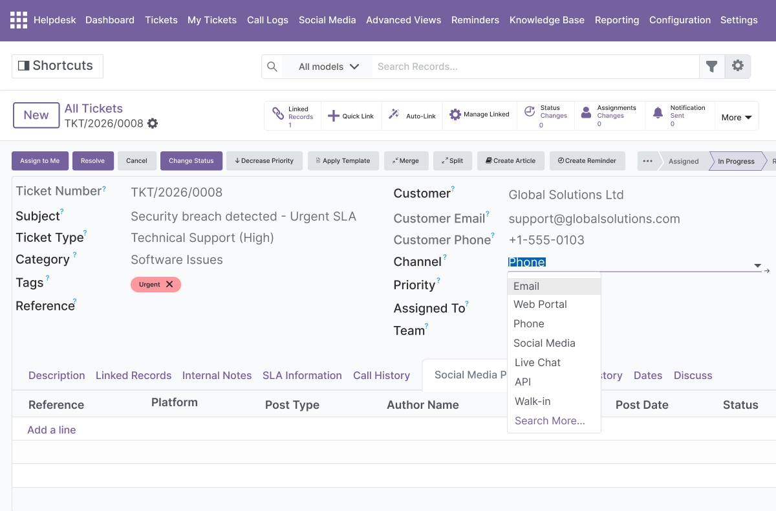Focus the Search Records input field
776x511 pixels.
pyautogui.click(x=535, y=67)
